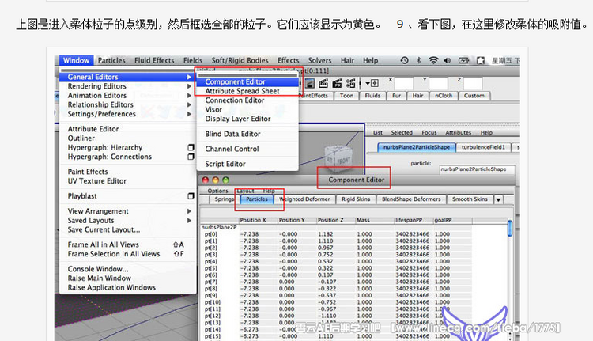Image resolution: width=593 pixels, height=341 pixels.
Task: Open the turbulenceField1 tab in Attribute Editor
Action: [483, 147]
